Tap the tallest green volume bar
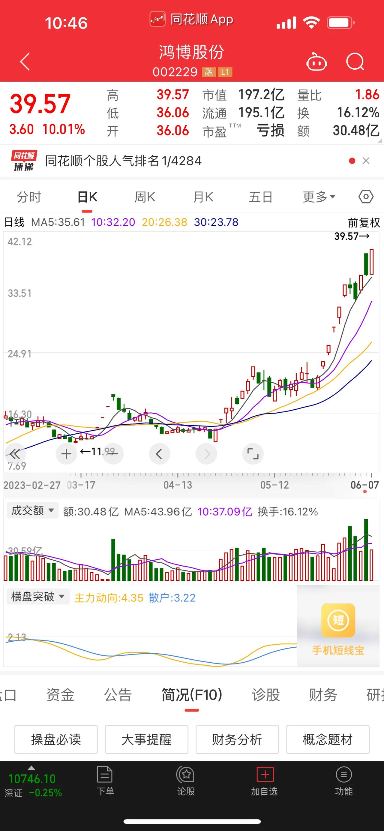 pyautogui.click(x=366, y=550)
